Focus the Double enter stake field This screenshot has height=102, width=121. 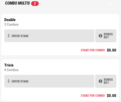click(49, 36)
